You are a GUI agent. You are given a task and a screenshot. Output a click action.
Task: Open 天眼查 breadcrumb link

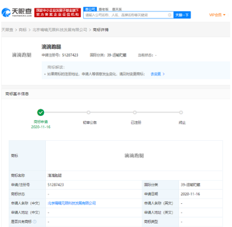pyautogui.click(x=7, y=30)
